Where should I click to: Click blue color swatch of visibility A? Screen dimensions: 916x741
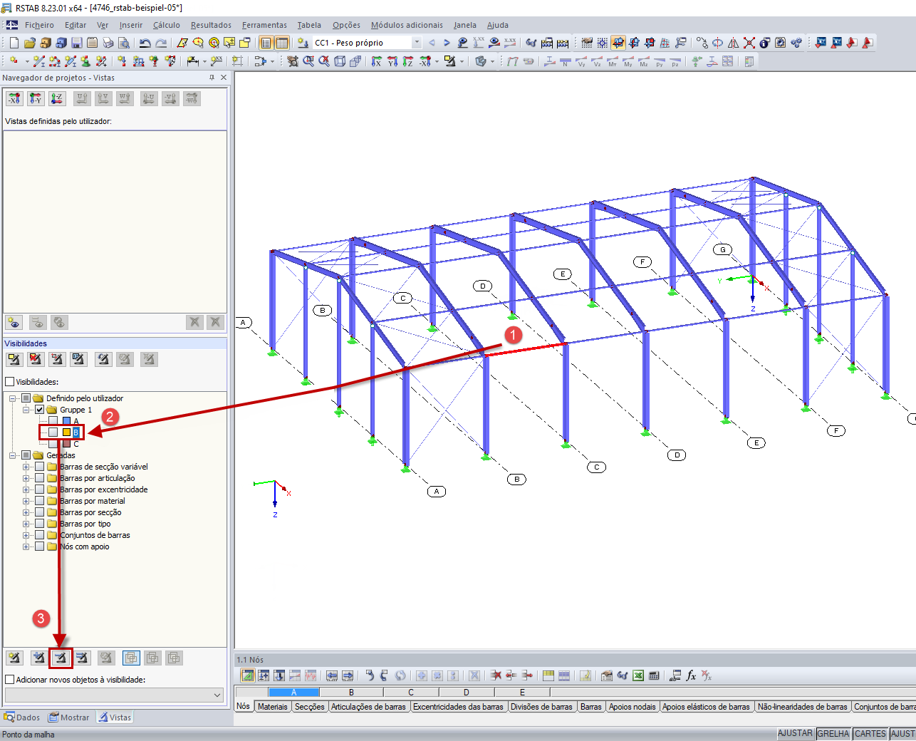click(66, 421)
